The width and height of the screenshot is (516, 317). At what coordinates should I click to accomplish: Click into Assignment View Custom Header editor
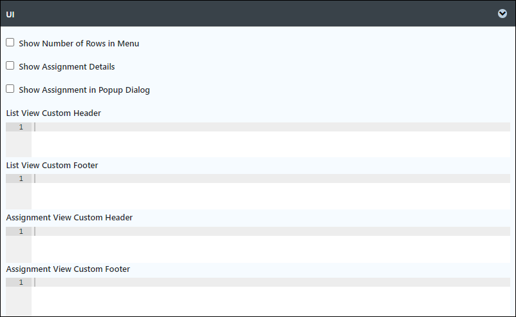pyautogui.click(x=271, y=244)
